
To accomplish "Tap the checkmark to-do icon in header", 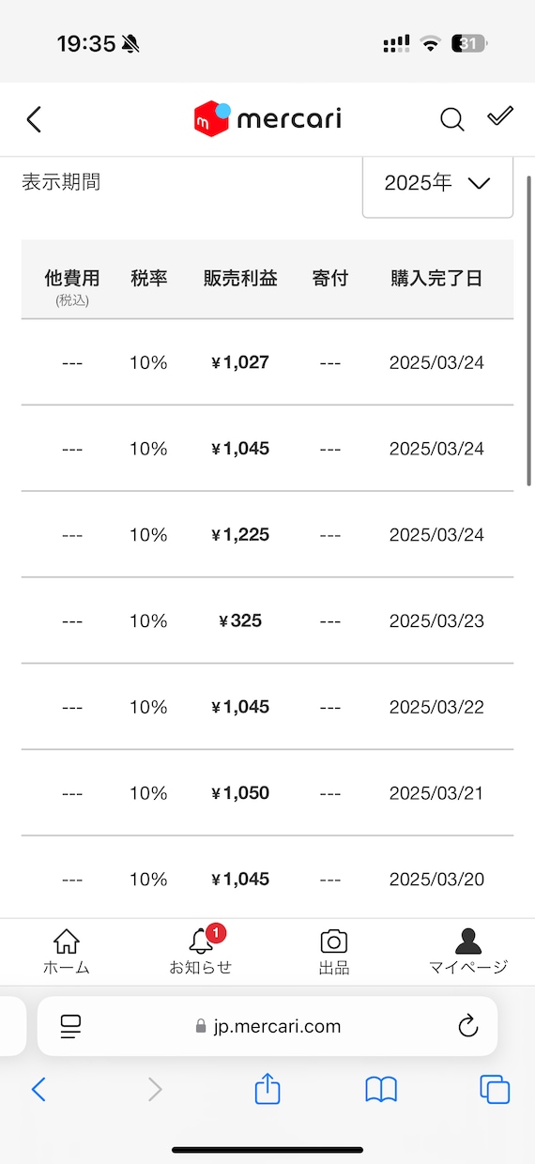I will [x=500, y=116].
